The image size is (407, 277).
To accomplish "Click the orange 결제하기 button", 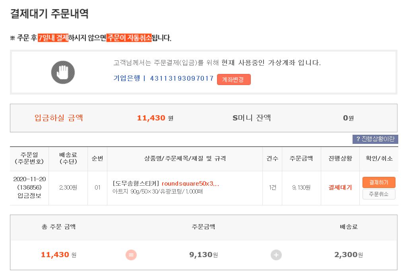I will (x=379, y=182).
